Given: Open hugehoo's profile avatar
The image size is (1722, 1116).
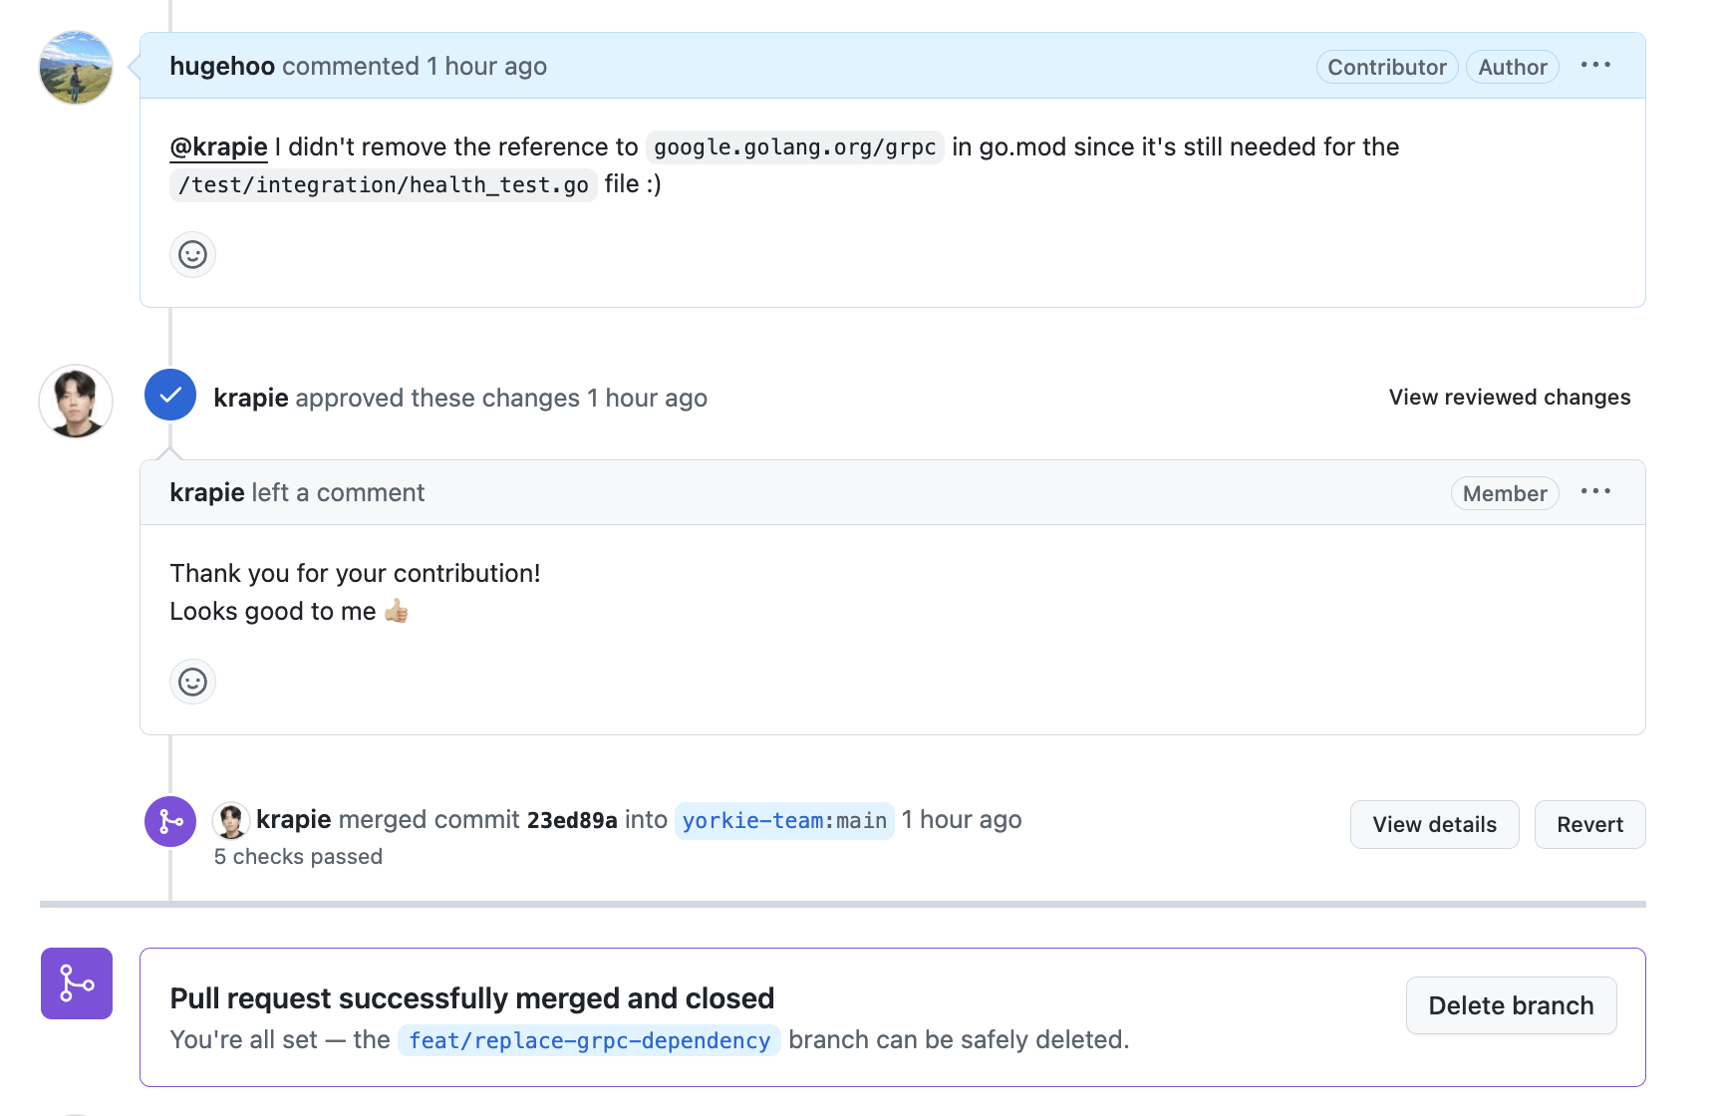Looking at the screenshot, I should click(x=76, y=68).
